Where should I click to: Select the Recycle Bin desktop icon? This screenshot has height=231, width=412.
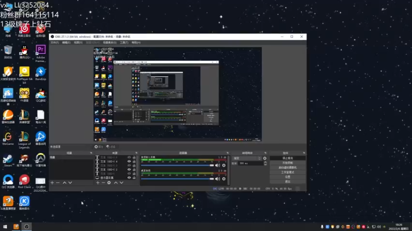8,52
